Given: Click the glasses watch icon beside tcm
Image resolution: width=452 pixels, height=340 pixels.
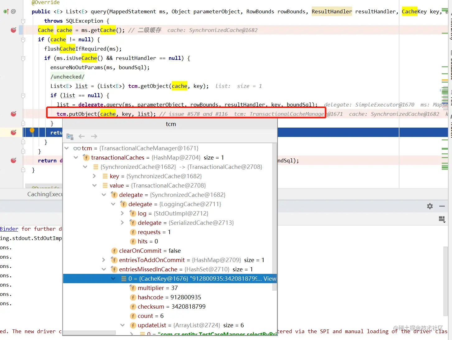Looking at the screenshot, I should tap(77, 148).
